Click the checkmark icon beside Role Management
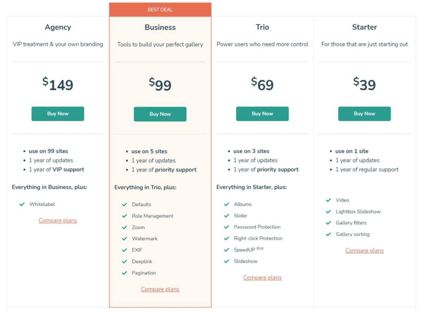Image resolution: width=424 pixels, height=312 pixels. (x=124, y=216)
